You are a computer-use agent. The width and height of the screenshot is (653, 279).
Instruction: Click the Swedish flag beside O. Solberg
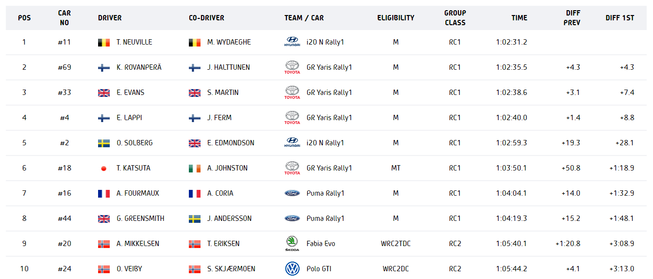coord(103,143)
